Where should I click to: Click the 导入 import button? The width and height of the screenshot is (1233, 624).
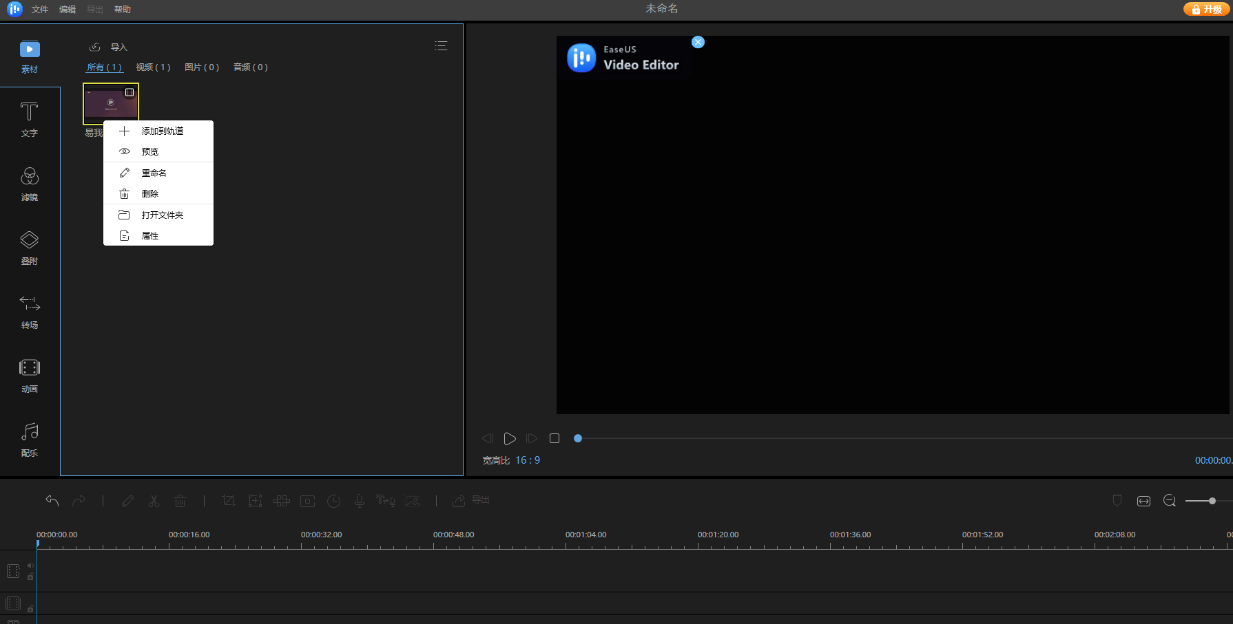109,47
